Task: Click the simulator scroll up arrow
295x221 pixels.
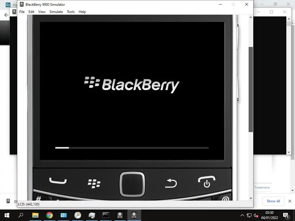Action: pos(251,17)
